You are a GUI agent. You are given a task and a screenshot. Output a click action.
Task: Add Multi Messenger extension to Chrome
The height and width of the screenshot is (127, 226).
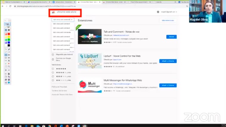(x=168, y=85)
